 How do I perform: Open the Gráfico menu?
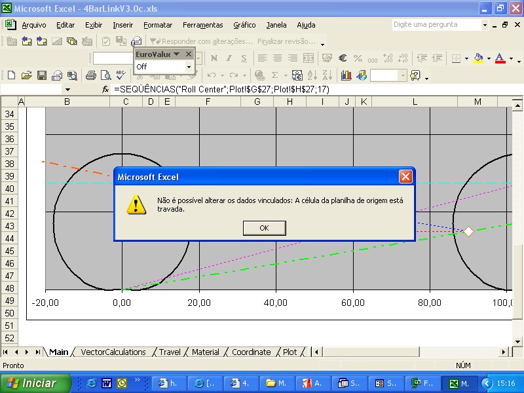(244, 25)
